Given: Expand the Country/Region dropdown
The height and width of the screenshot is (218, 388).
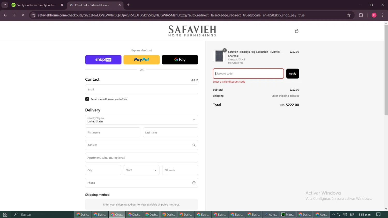Looking at the screenshot, I should click(141, 120).
